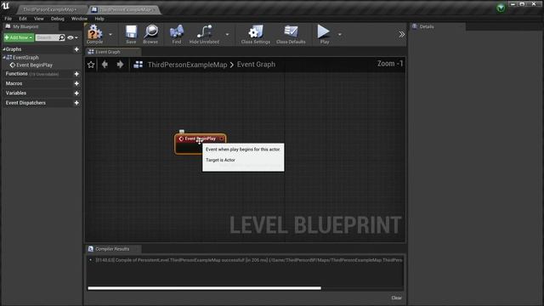The image size is (544, 306).
Task: Click Event Graph breadcrumb
Action: tap(256, 65)
